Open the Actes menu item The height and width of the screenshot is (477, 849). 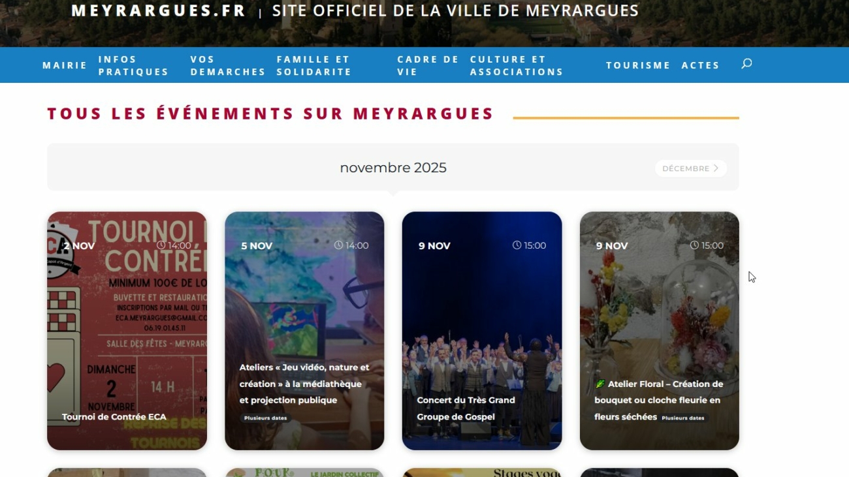click(700, 65)
